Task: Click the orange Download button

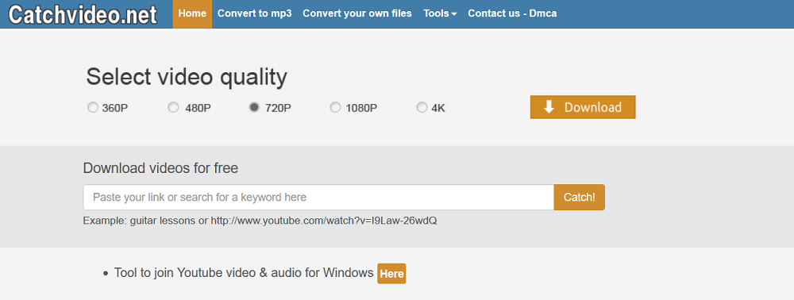Action: point(583,107)
